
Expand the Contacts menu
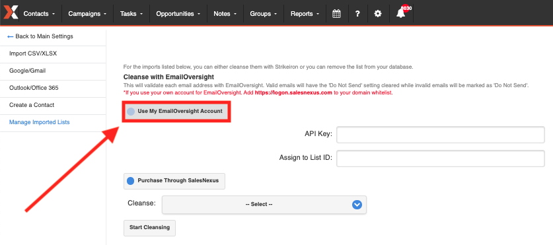click(x=39, y=14)
